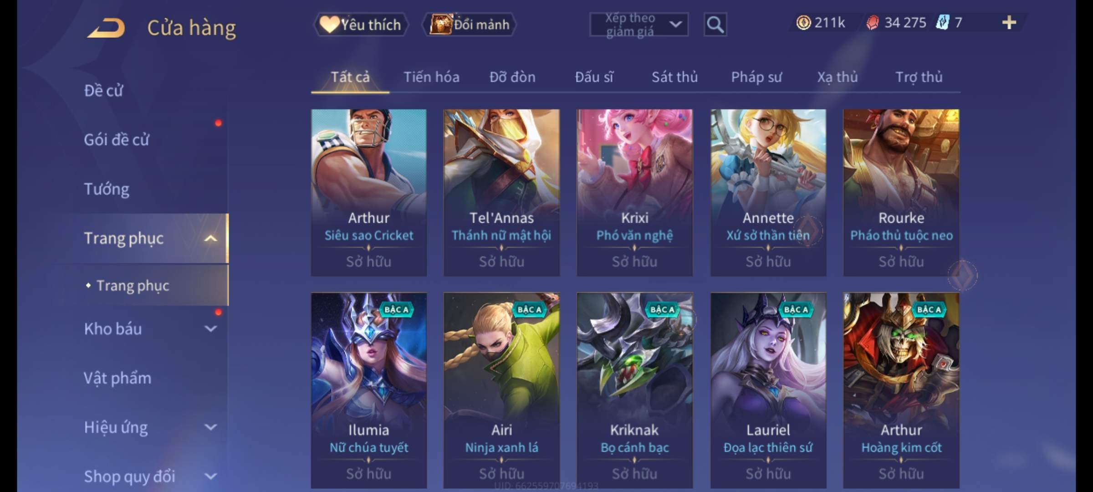Tap the red gem balance 34 275
Image resolution: width=1093 pixels, height=492 pixels.
[x=896, y=22]
